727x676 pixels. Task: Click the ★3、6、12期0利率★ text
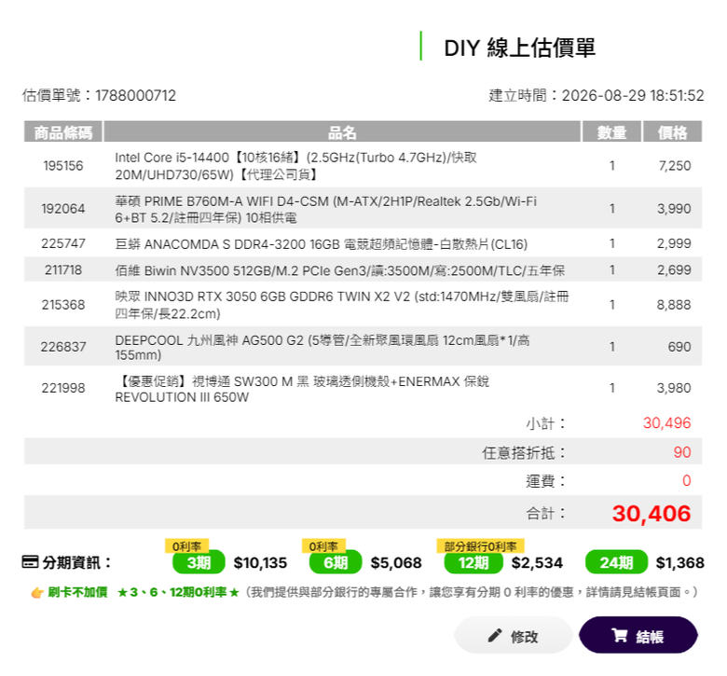178,592
